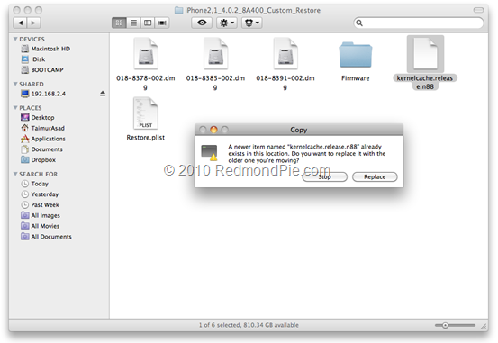Open shared computer 192.168.2.4

[x=43, y=94]
